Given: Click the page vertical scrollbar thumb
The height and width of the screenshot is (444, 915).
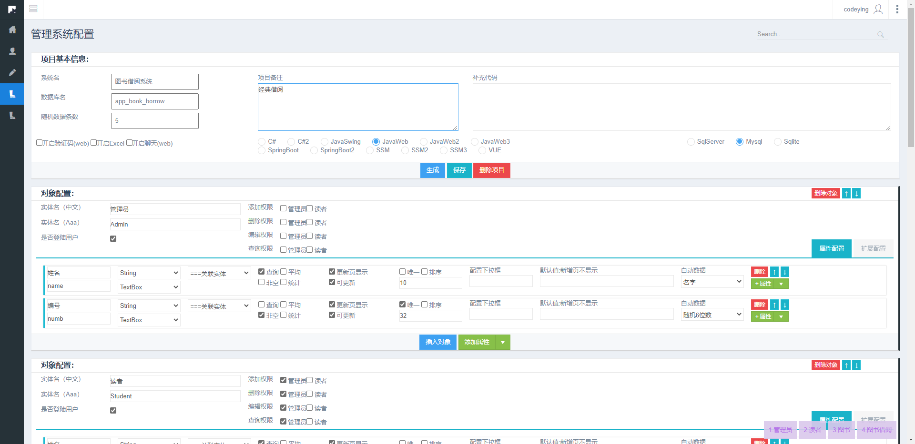Looking at the screenshot, I should 911,79.
